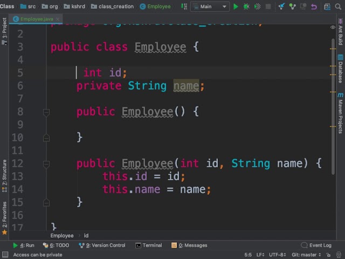This screenshot has height=259, width=345.
Task: Open the Database panel
Action: (340, 69)
